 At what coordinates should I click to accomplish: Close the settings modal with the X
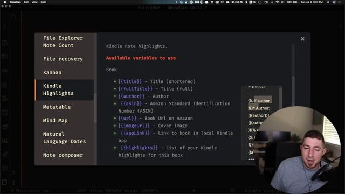tap(302, 39)
